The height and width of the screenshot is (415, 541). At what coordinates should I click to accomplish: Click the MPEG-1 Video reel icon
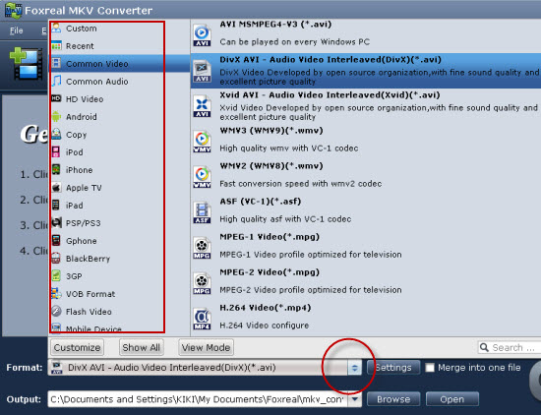point(202,248)
